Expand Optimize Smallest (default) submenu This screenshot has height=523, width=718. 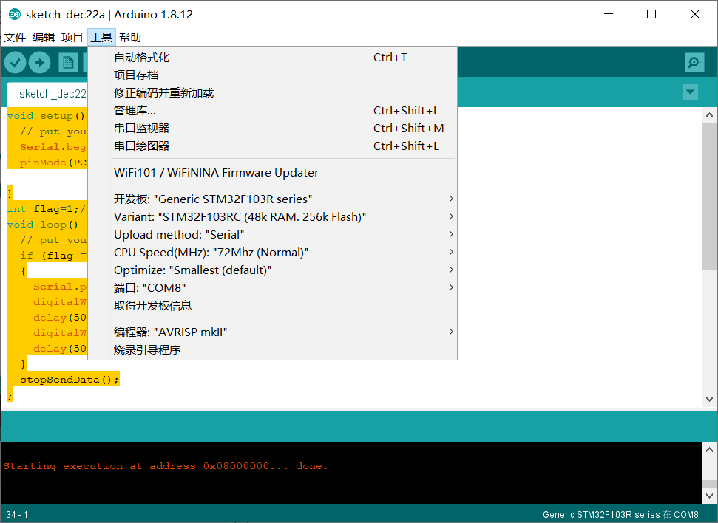[272, 270]
